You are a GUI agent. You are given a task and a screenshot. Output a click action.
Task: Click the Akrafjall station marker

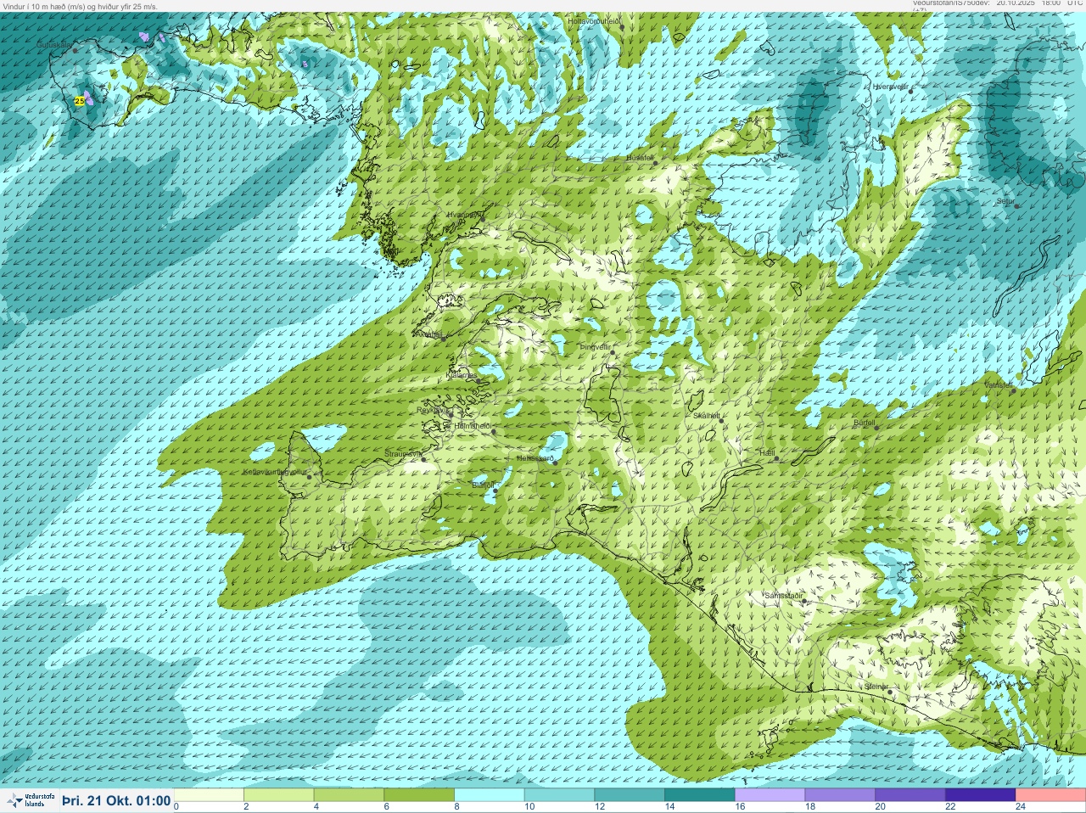443,339
